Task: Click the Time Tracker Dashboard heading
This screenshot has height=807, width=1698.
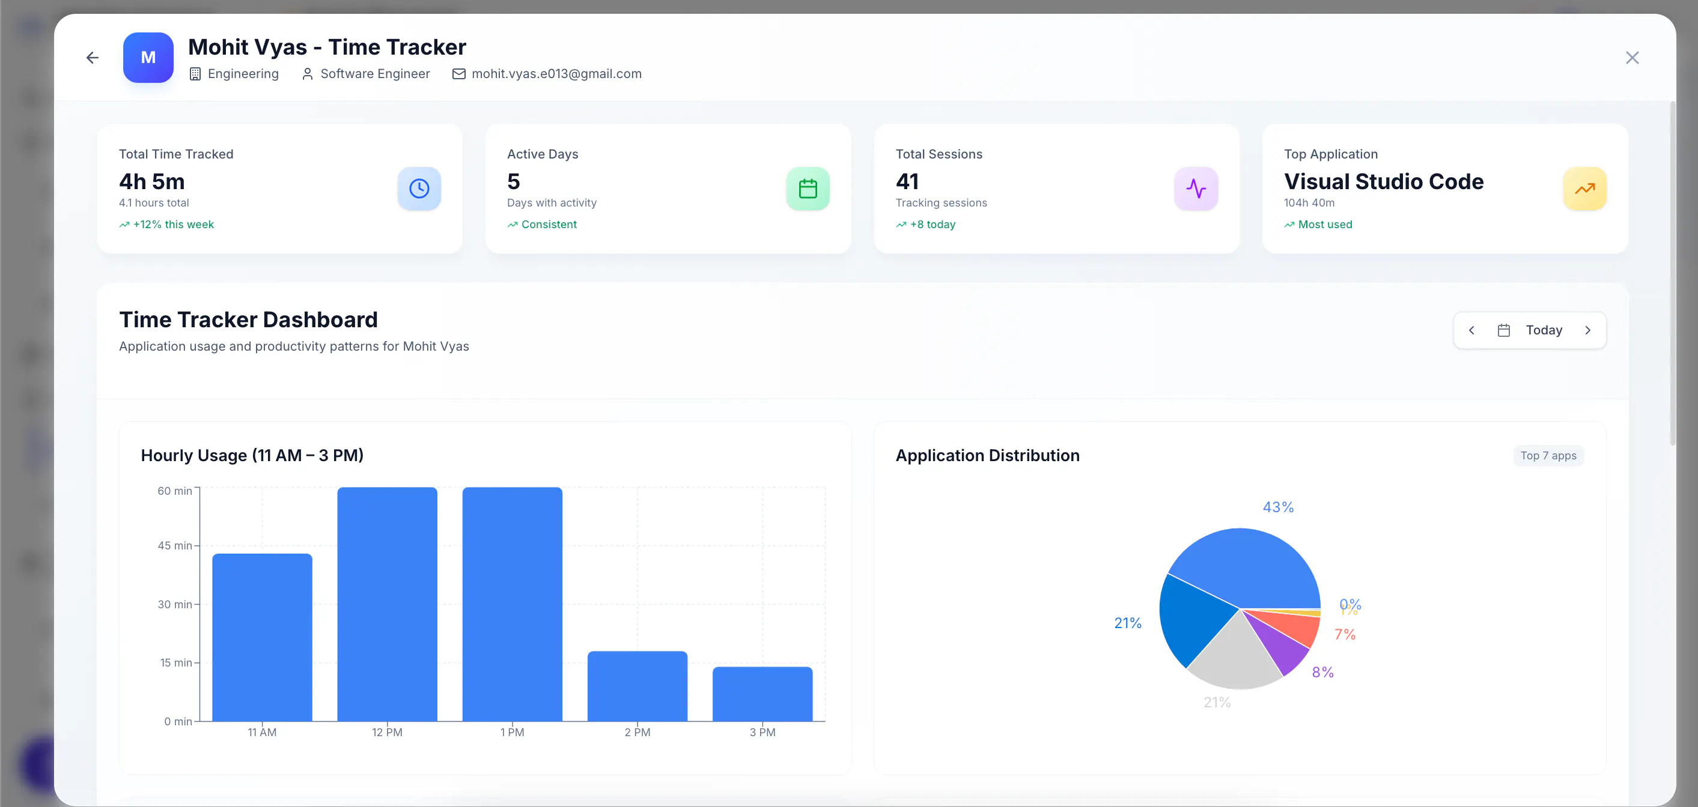Action: tap(249, 319)
